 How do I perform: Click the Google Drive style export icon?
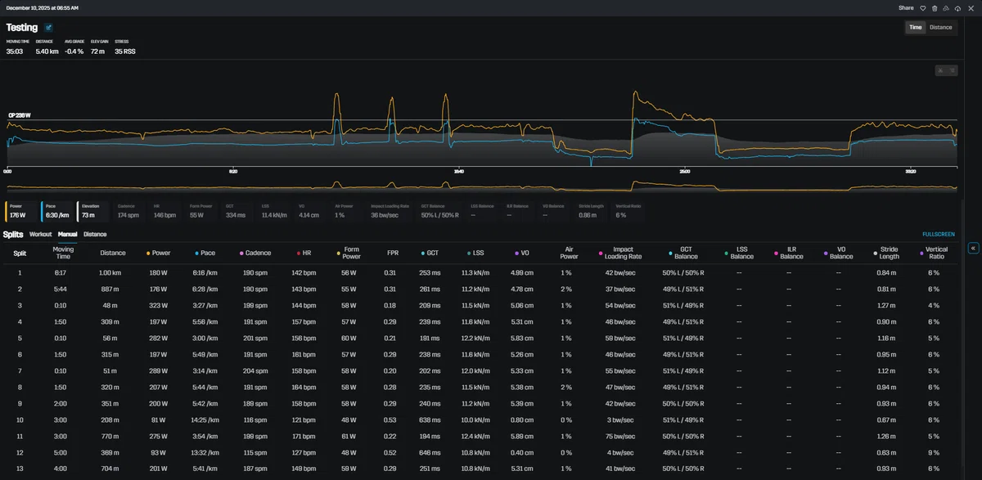click(x=945, y=7)
